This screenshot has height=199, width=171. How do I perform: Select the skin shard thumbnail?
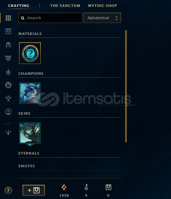coord(30,133)
